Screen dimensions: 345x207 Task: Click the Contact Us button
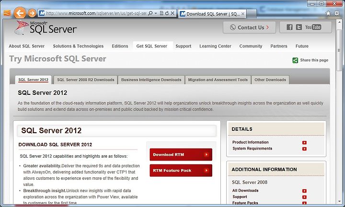tap(249, 27)
